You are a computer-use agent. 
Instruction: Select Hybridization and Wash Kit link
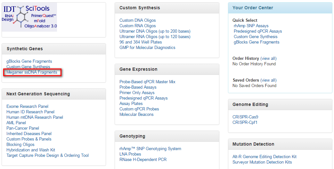pos(31,150)
